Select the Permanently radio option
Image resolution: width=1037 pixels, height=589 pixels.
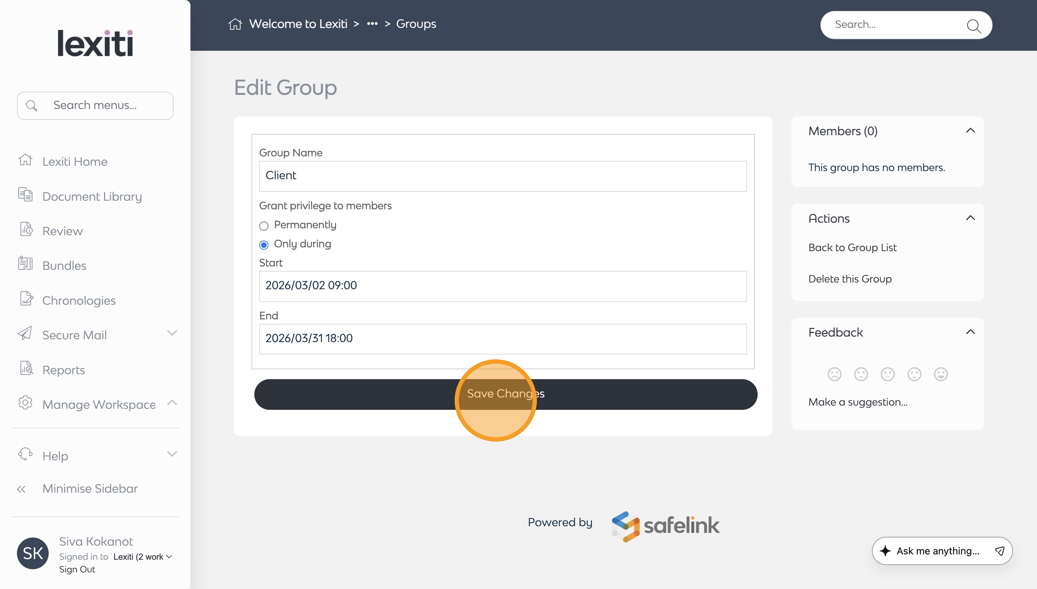coord(264,226)
